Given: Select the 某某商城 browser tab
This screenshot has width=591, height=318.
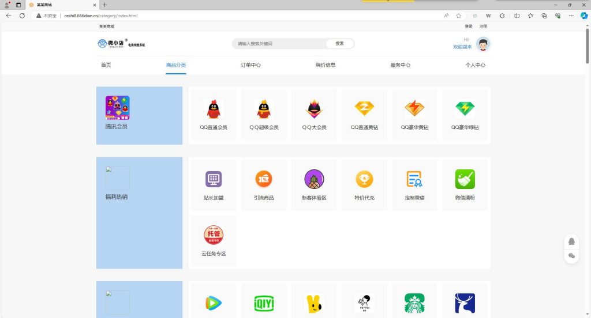Looking at the screenshot, I should 62,5.
